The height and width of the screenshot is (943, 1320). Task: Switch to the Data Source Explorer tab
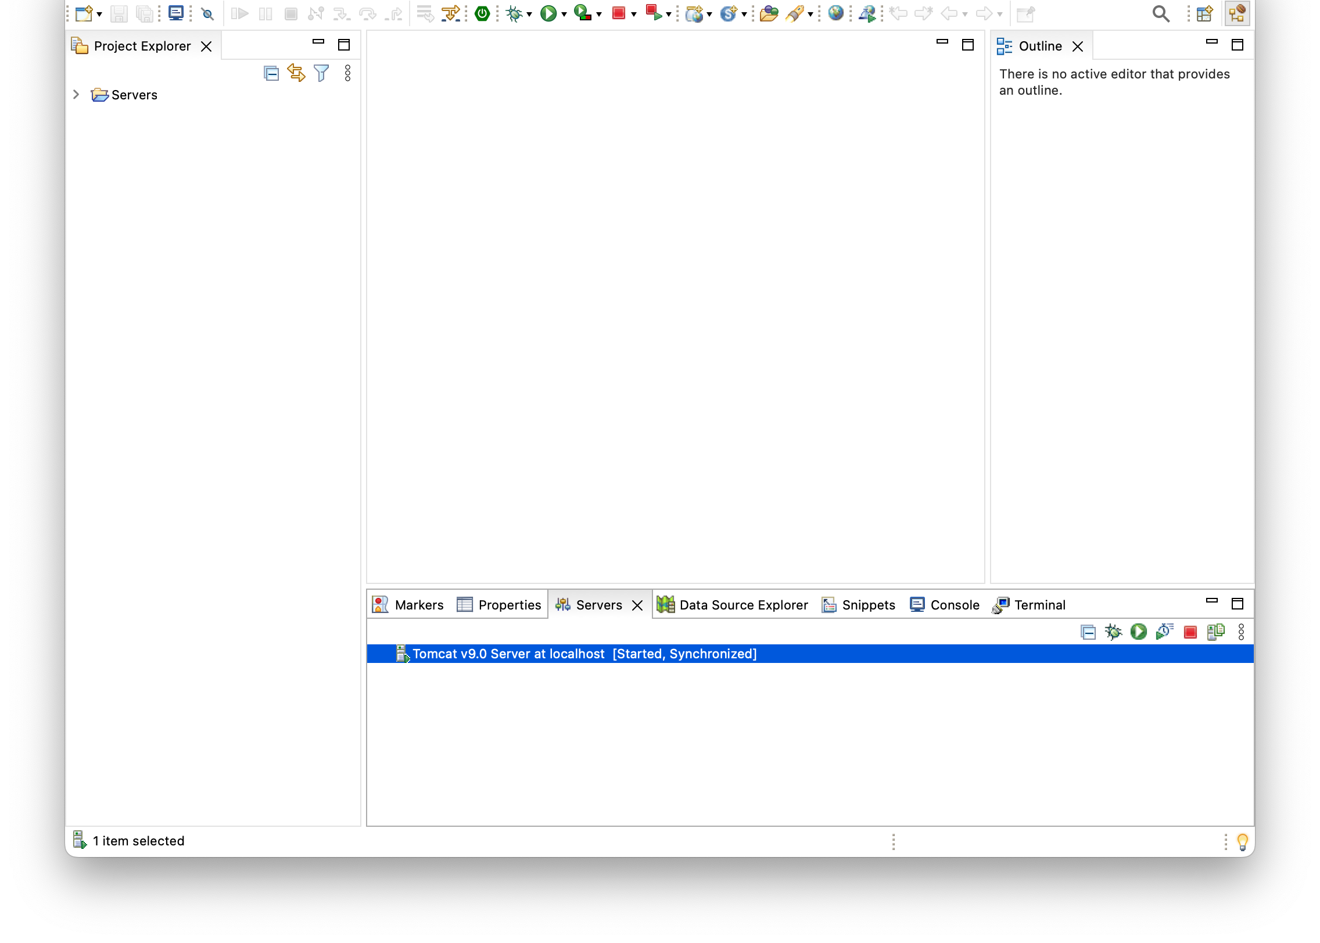click(x=733, y=605)
